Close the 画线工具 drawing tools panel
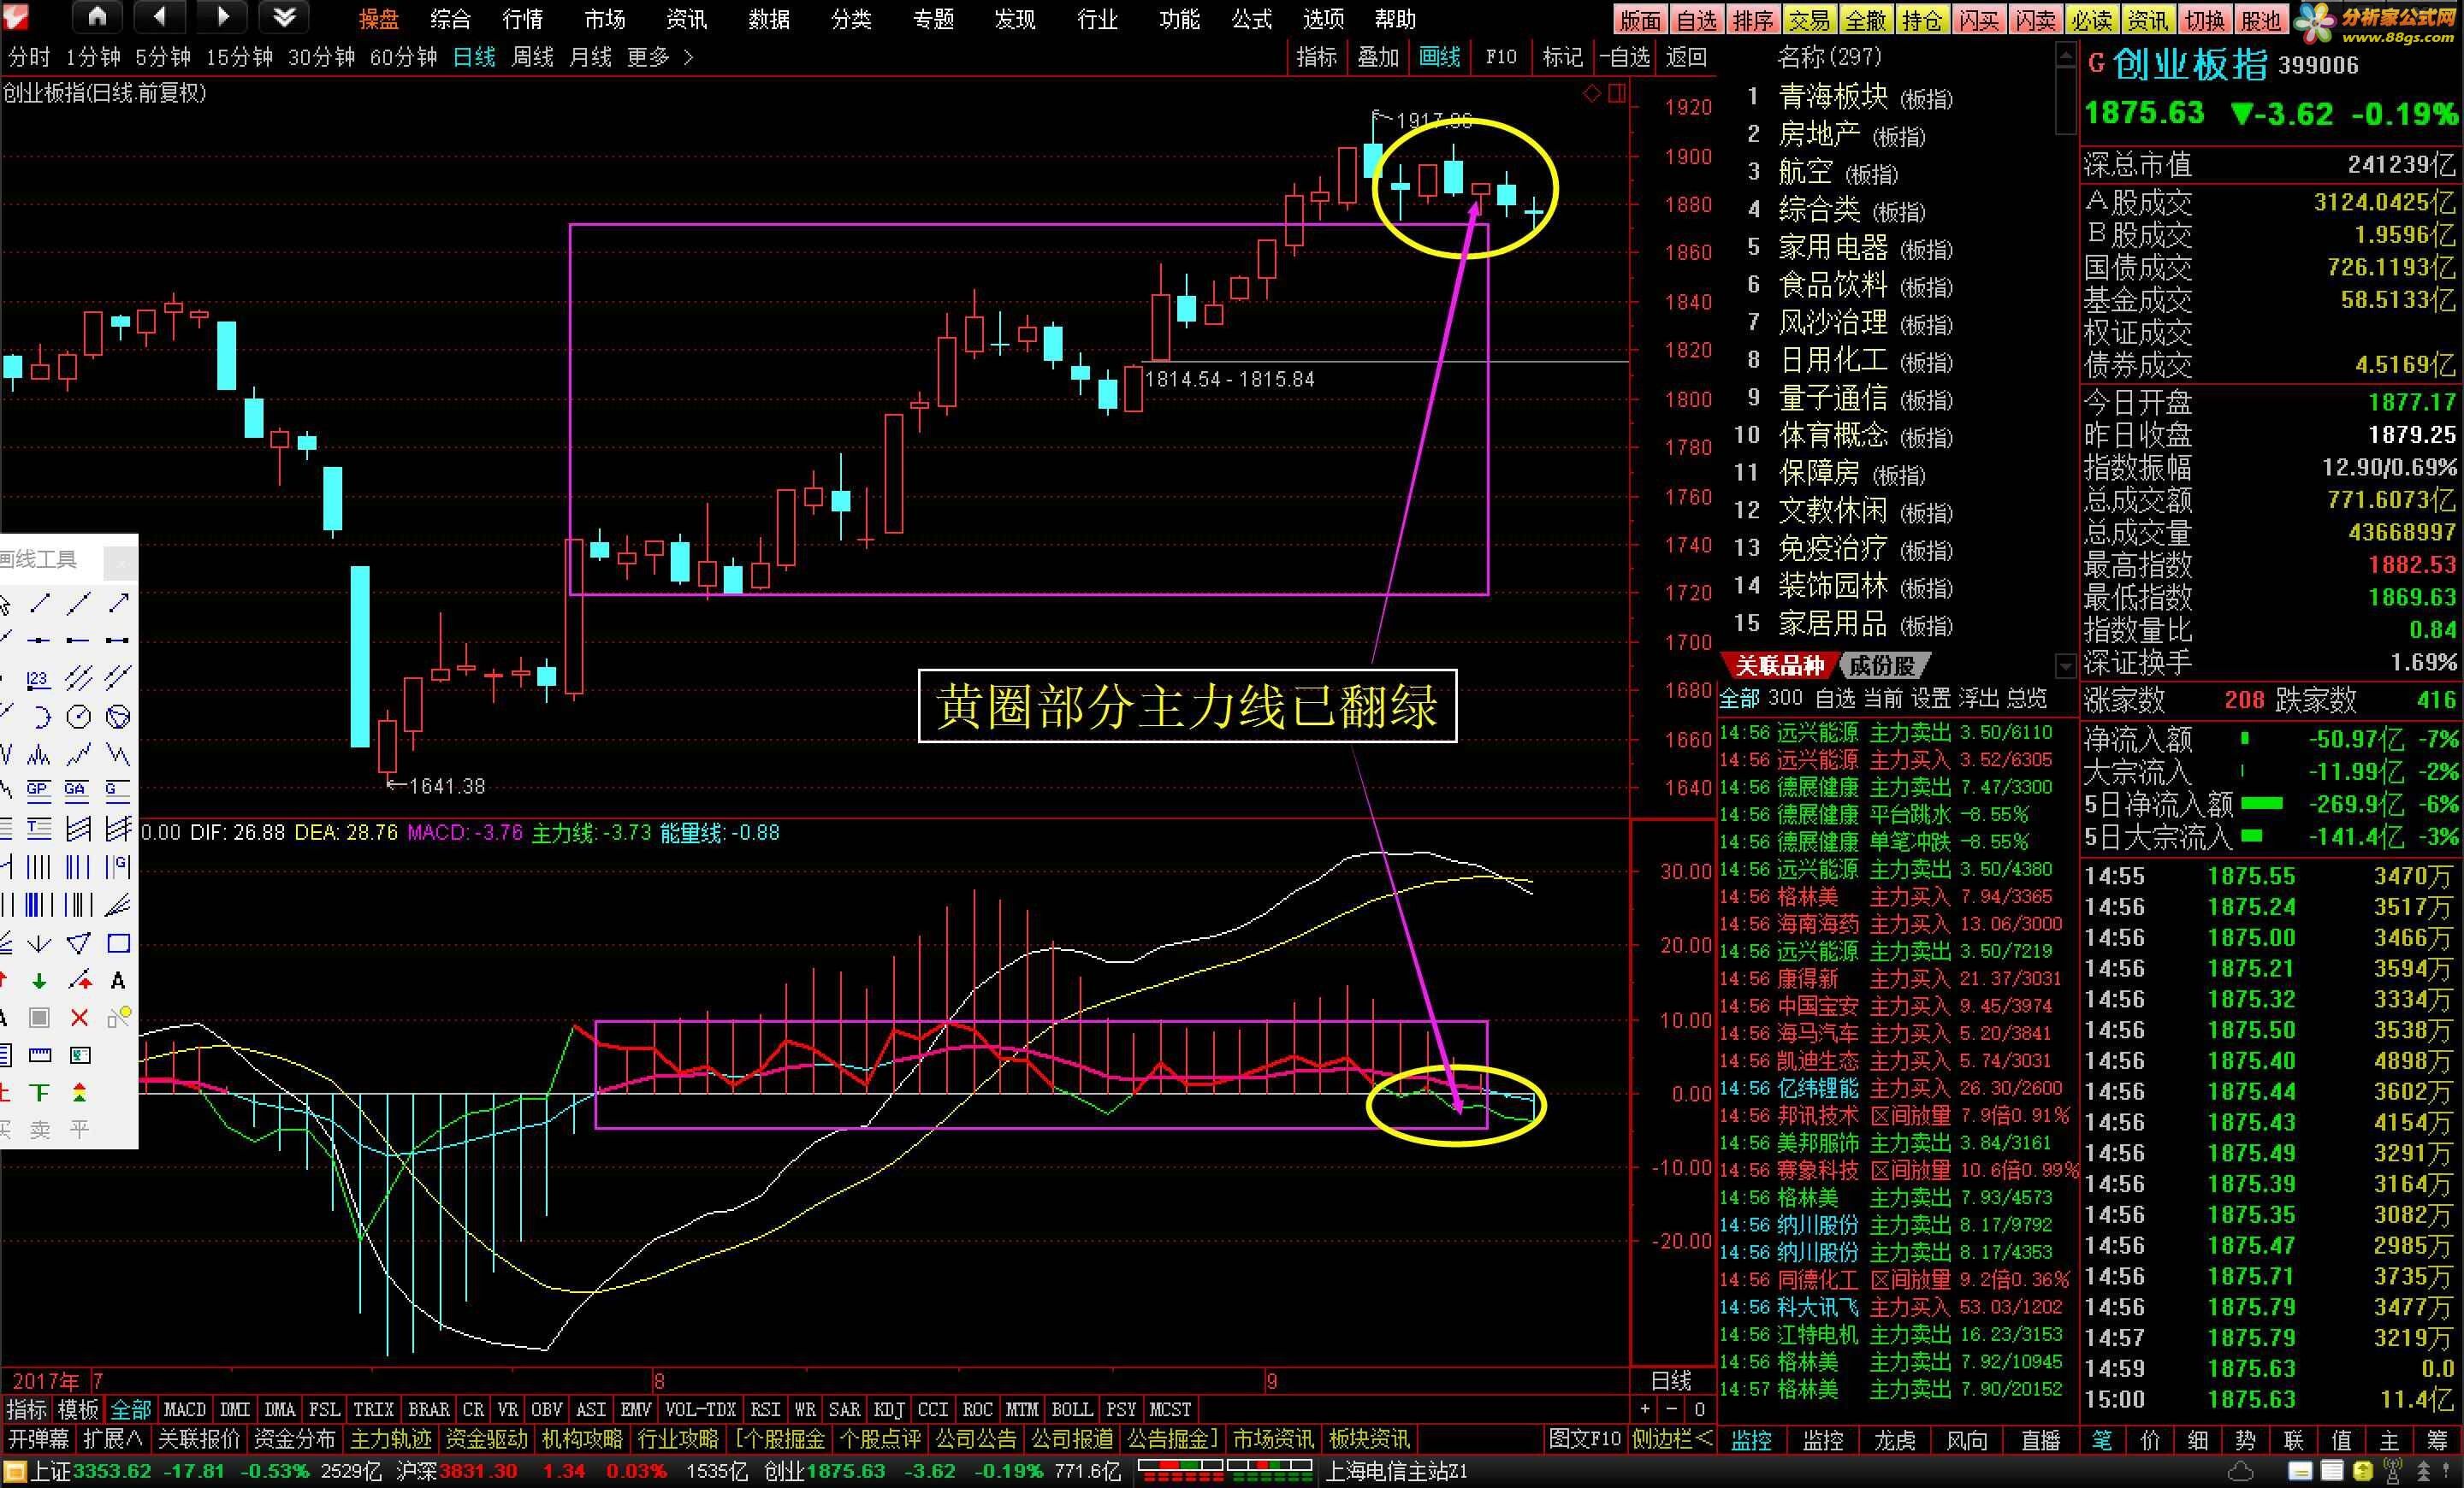The image size is (2464, 1488). [x=121, y=563]
